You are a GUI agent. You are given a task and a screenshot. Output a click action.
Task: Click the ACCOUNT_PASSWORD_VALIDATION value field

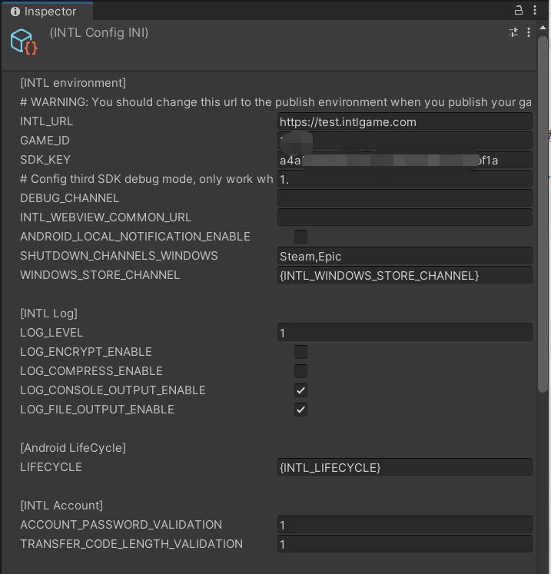[404, 525]
